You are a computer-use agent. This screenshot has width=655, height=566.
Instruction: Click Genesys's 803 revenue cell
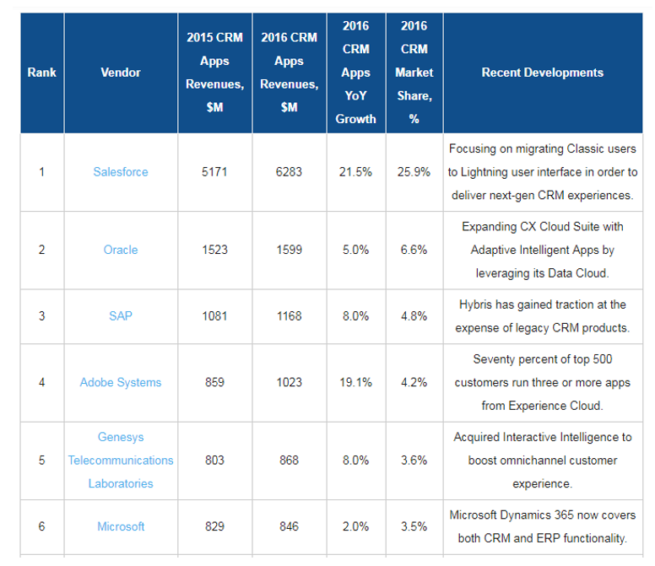[x=214, y=461]
